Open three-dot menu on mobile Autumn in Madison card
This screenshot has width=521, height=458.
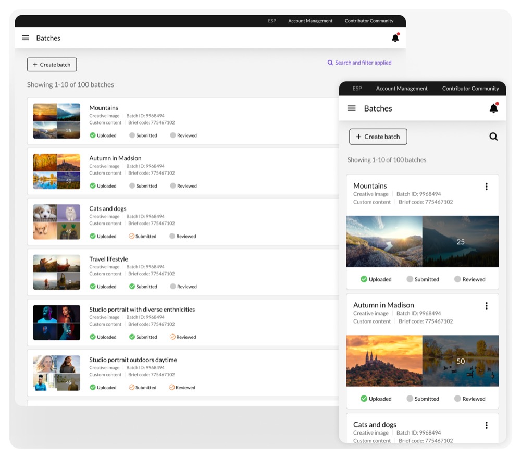[x=486, y=306]
